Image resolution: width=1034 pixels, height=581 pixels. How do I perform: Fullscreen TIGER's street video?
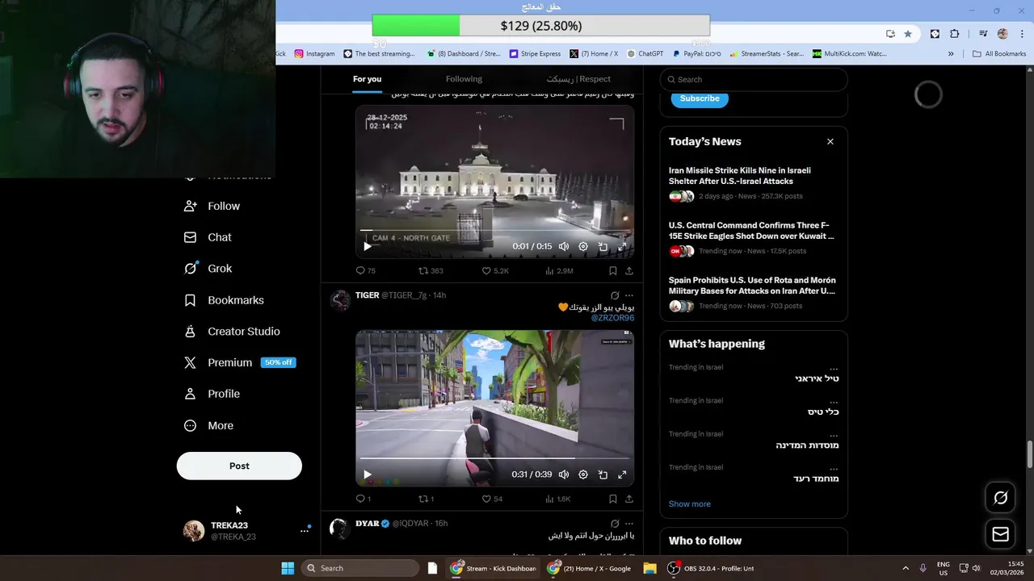click(x=622, y=474)
